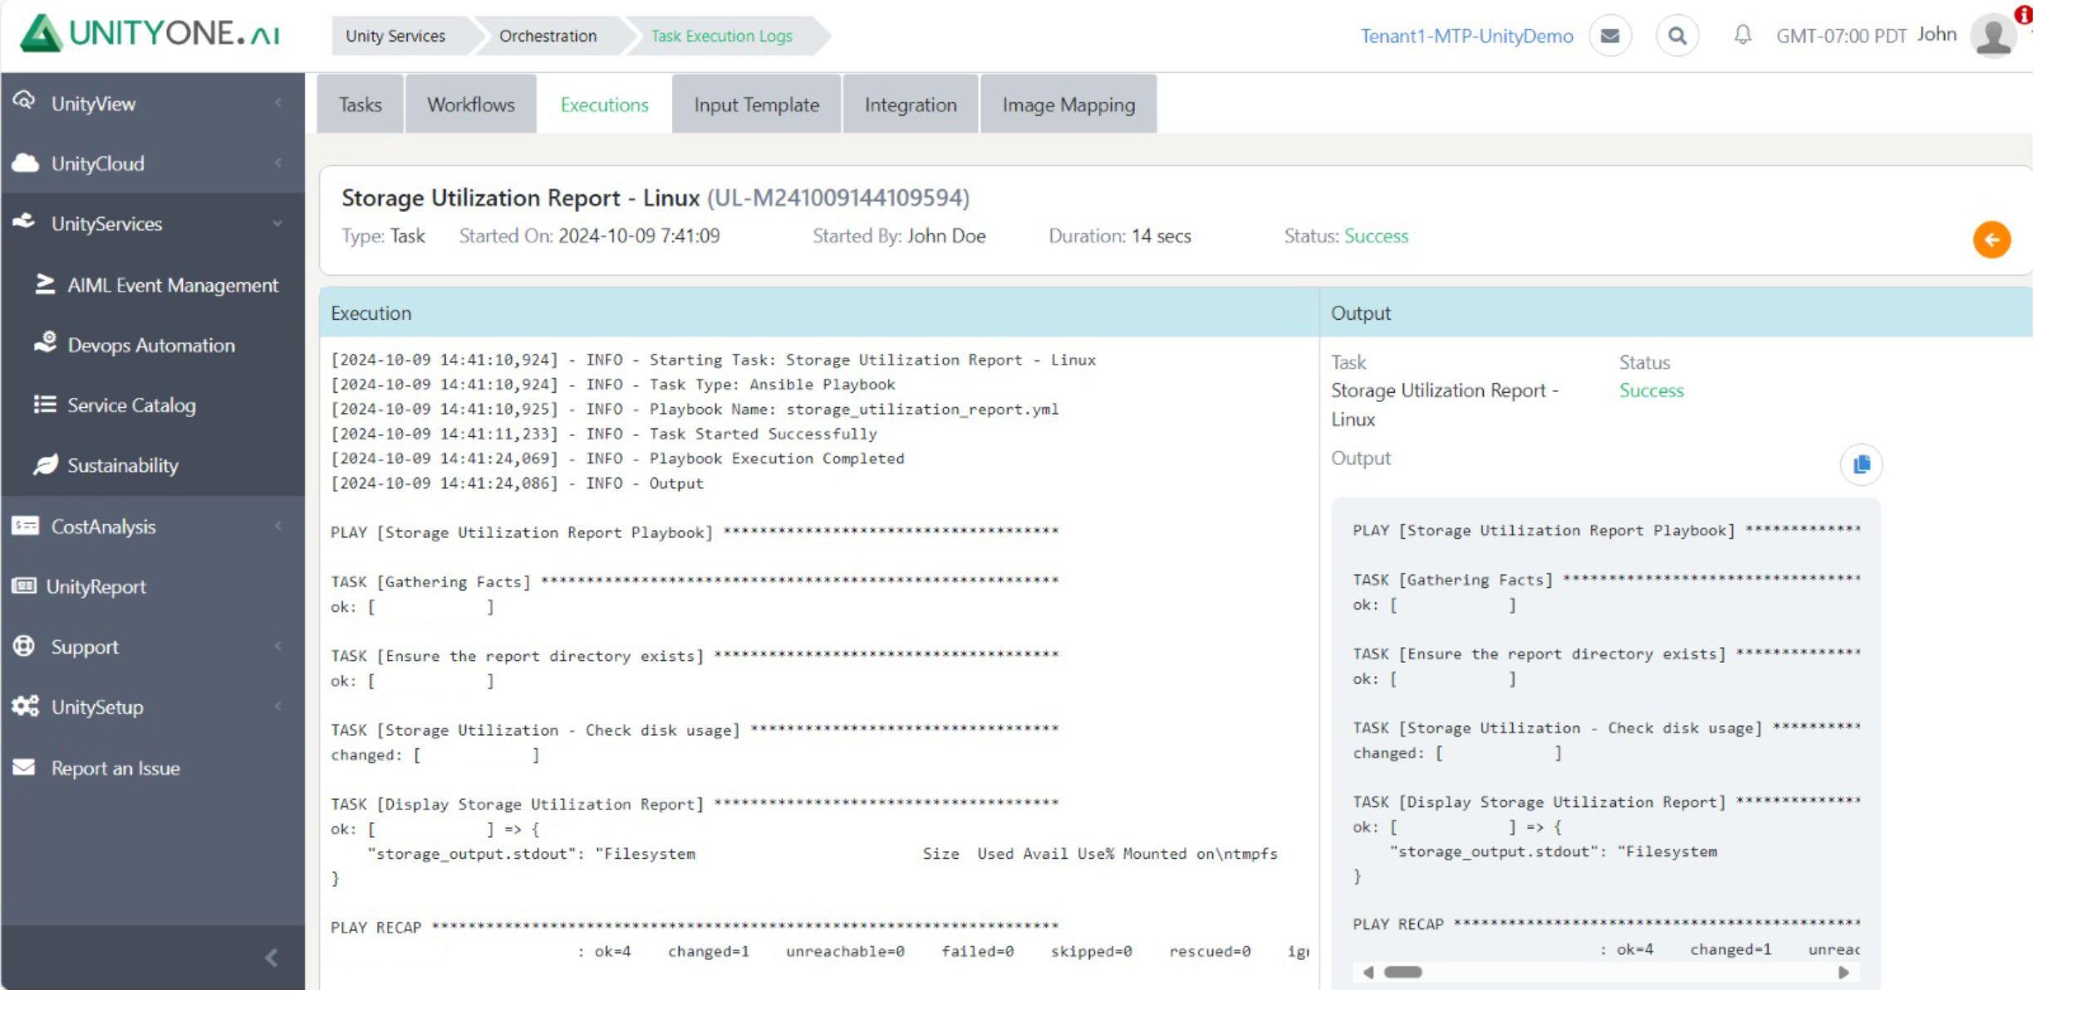
Task: Click the execution ID UL-M241009144109594
Action: 838,198
